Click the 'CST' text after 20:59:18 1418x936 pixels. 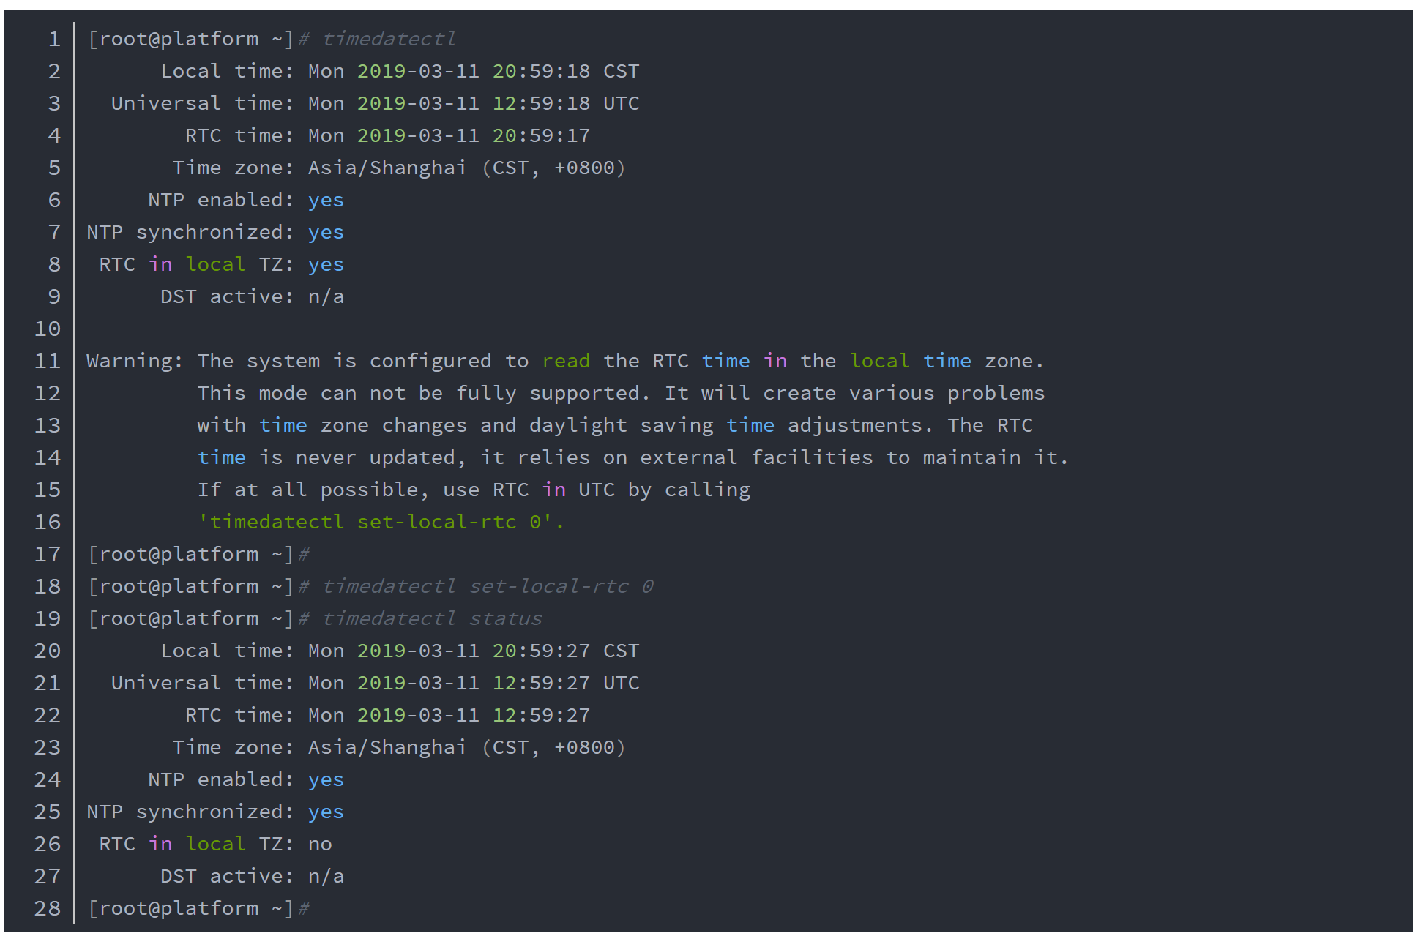(x=621, y=72)
